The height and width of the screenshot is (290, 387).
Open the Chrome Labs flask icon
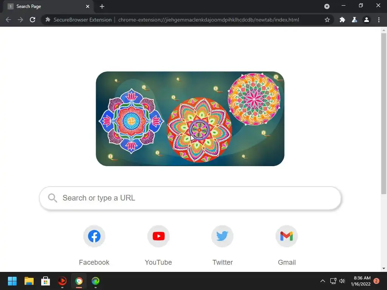[354, 20]
